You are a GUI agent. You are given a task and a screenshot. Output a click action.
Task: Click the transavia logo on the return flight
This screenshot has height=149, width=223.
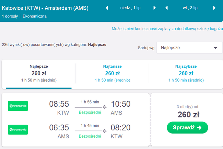(18, 130)
